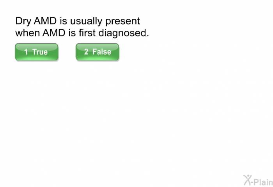This screenshot has width=273, height=187.
Task: Select the word True on the green button
Action: [x=40, y=52]
